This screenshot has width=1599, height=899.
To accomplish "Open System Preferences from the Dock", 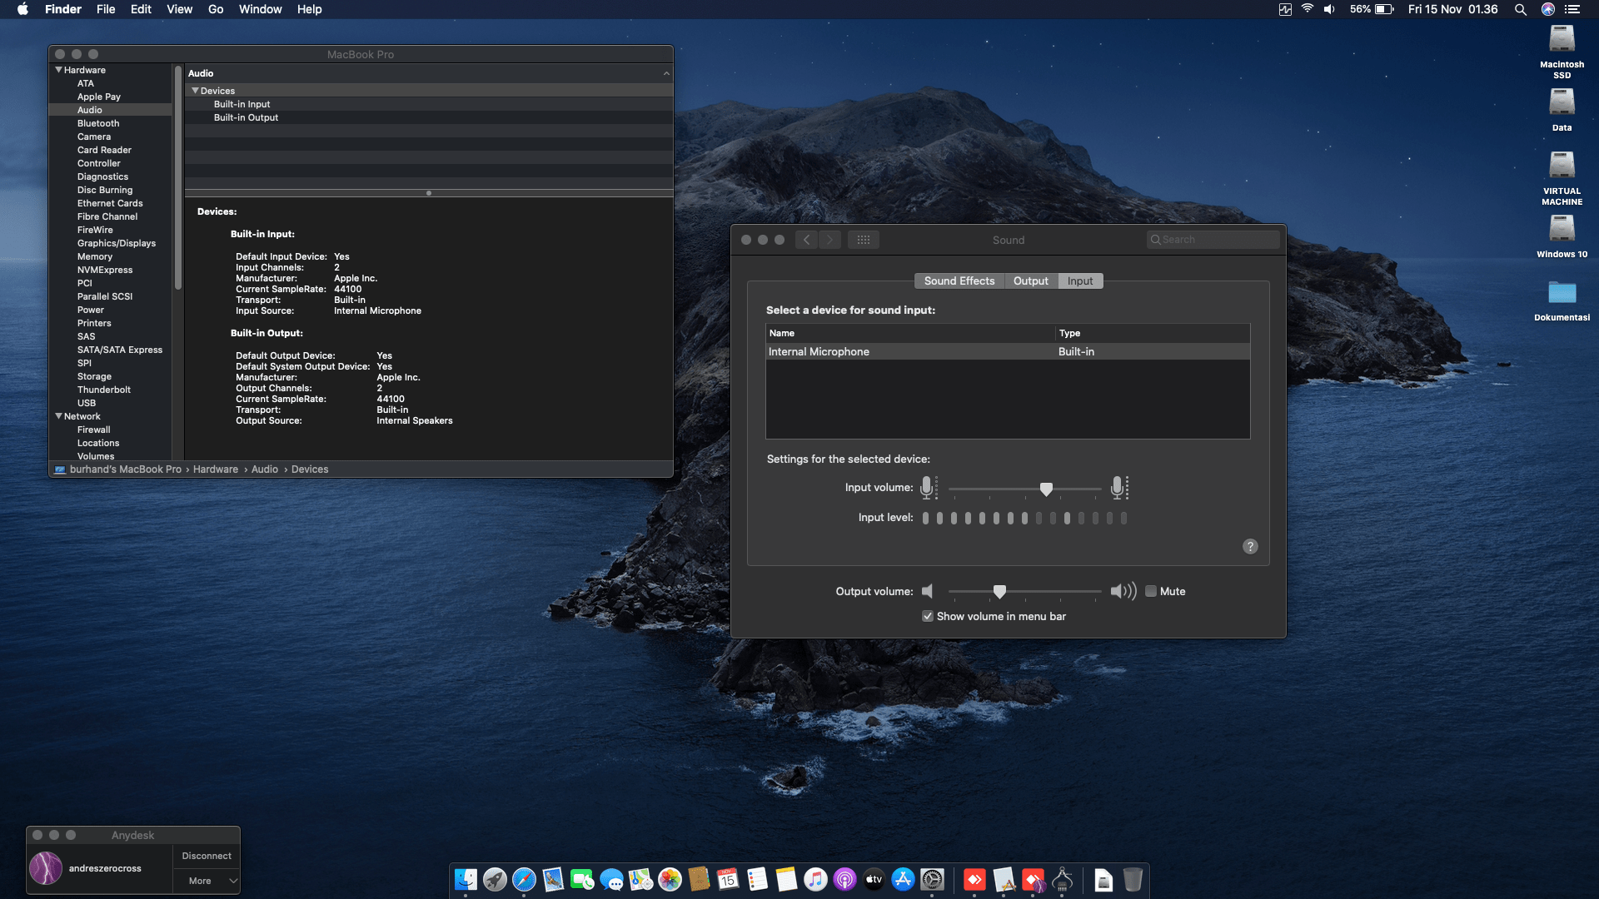I will (932, 880).
